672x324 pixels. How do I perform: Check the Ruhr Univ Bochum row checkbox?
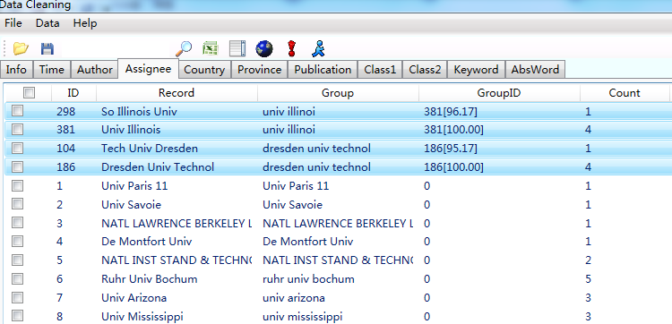18,279
